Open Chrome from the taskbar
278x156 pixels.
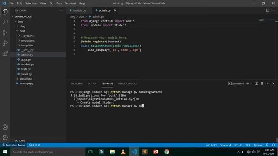(x=166, y=152)
